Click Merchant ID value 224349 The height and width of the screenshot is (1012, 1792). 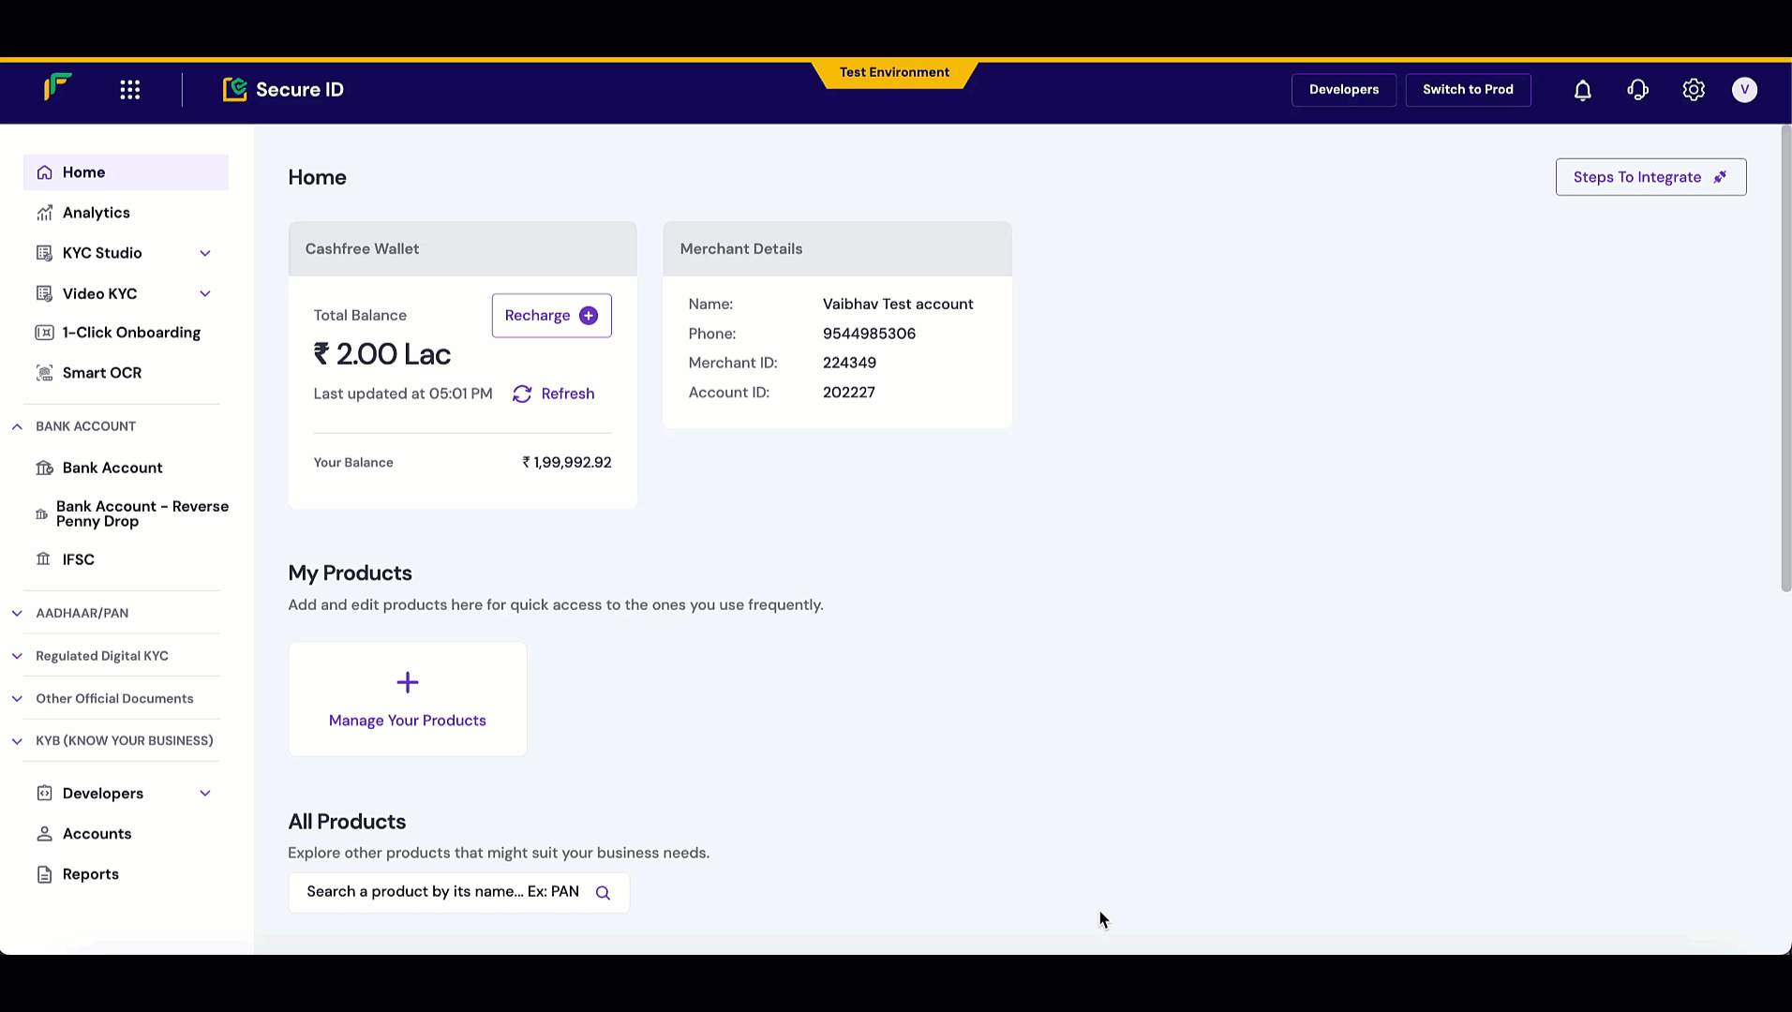pyautogui.click(x=849, y=363)
